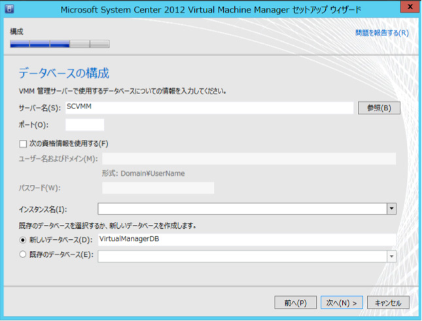Click the パスワード(W) field

point(158,188)
